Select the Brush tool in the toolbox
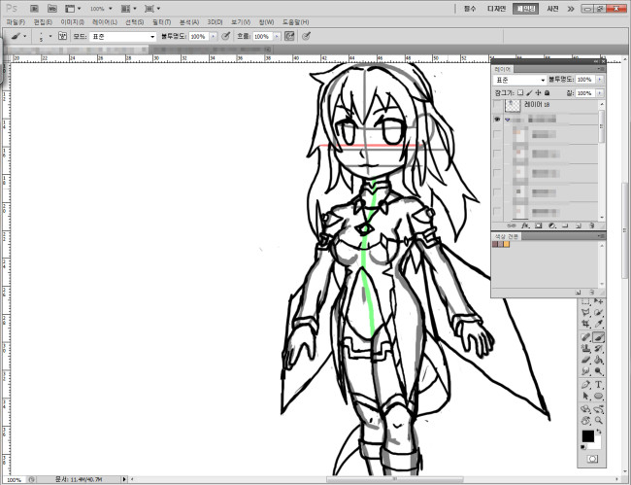This screenshot has width=631, height=485. click(x=599, y=336)
